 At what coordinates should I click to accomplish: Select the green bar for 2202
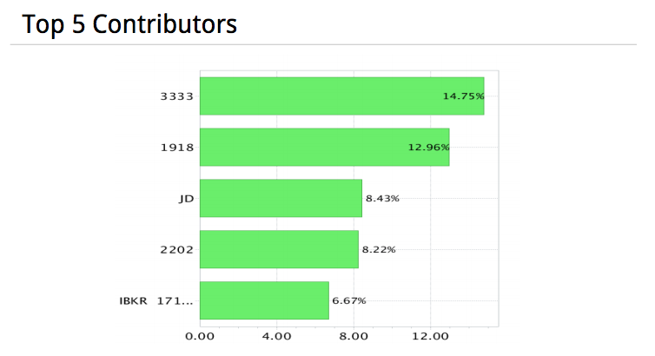(278, 249)
